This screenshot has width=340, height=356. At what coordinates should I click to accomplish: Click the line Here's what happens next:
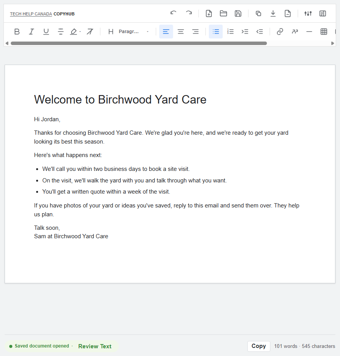coord(68,155)
